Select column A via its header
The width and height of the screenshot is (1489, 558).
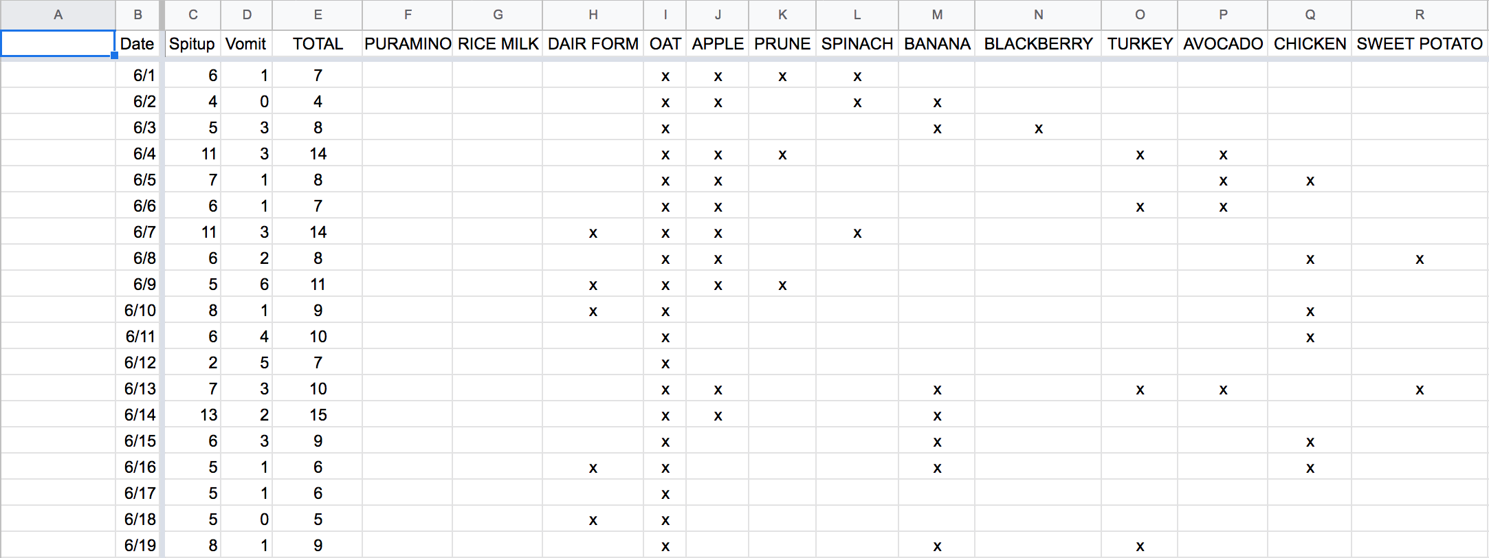coord(58,14)
